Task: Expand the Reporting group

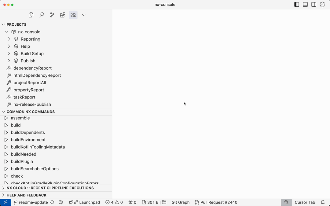Action: [9, 39]
